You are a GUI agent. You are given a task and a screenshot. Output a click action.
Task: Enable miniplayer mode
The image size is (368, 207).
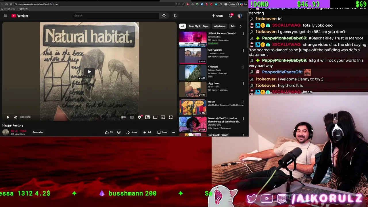coord(147,117)
